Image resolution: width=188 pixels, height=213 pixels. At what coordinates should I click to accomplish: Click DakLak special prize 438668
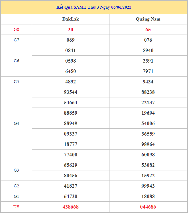click(70, 207)
